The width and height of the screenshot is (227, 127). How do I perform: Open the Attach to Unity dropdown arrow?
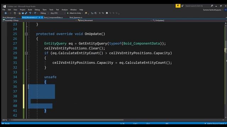[82, 13]
